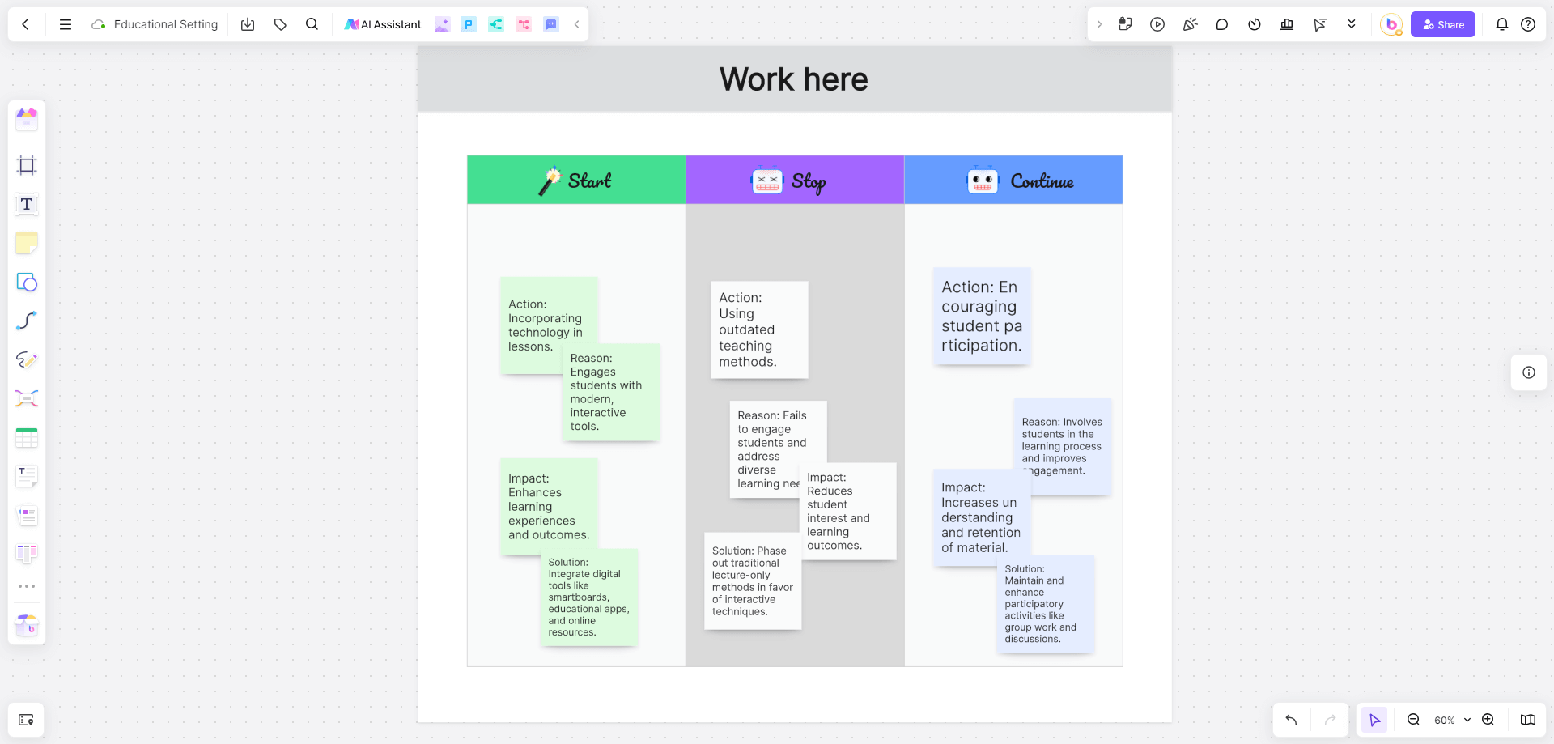Screen dimensions: 1554x744
Task: Click the pink flowchart AI icon
Action: click(524, 24)
